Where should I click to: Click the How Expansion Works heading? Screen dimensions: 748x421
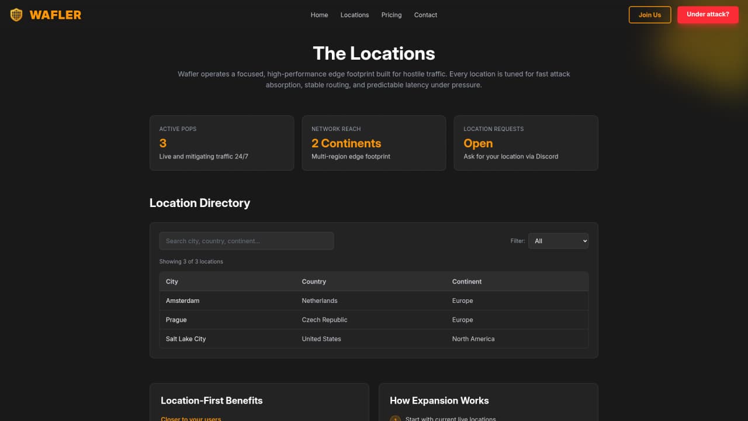click(439, 401)
